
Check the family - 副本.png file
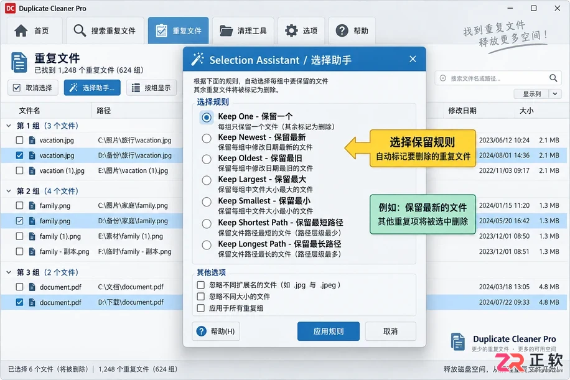point(20,251)
